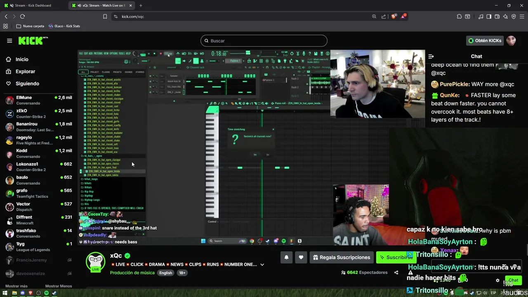
Task: Mention PurePickle by clicking the chat username
Action: click(455, 84)
